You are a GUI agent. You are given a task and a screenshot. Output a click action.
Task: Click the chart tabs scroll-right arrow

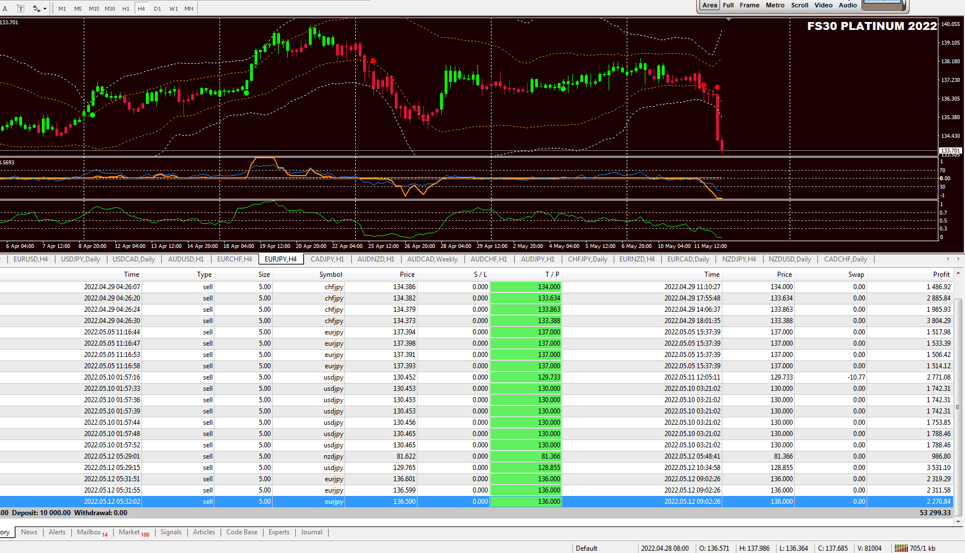[958, 259]
